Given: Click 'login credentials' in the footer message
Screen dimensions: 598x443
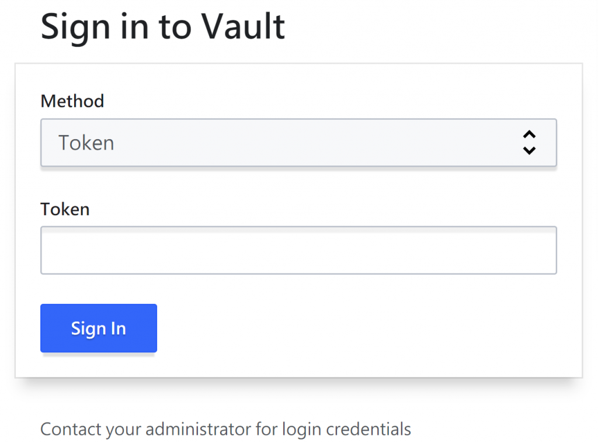Looking at the screenshot, I should tap(347, 430).
